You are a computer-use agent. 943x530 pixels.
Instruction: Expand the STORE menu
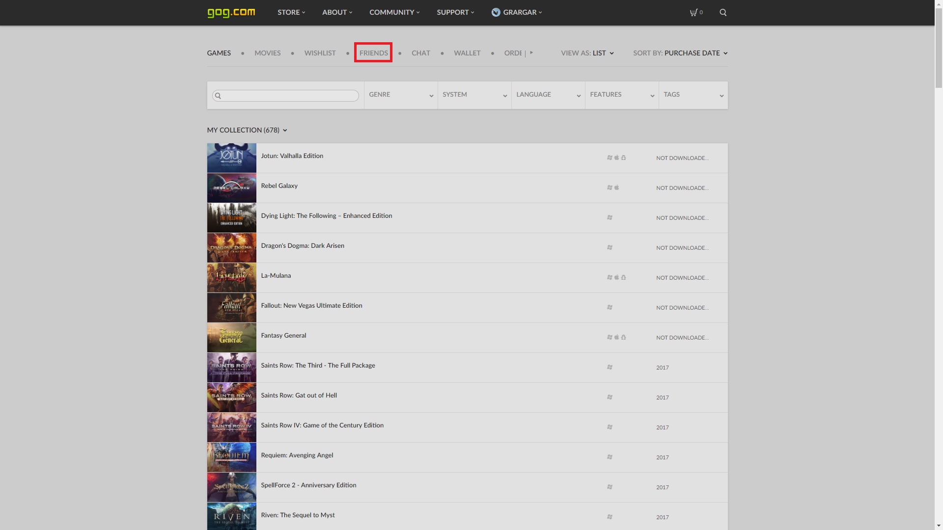pyautogui.click(x=291, y=12)
